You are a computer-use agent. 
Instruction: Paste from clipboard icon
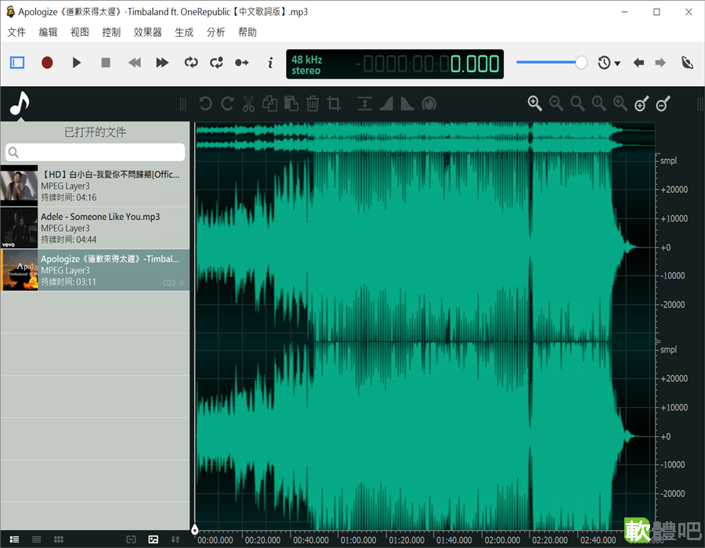point(291,104)
